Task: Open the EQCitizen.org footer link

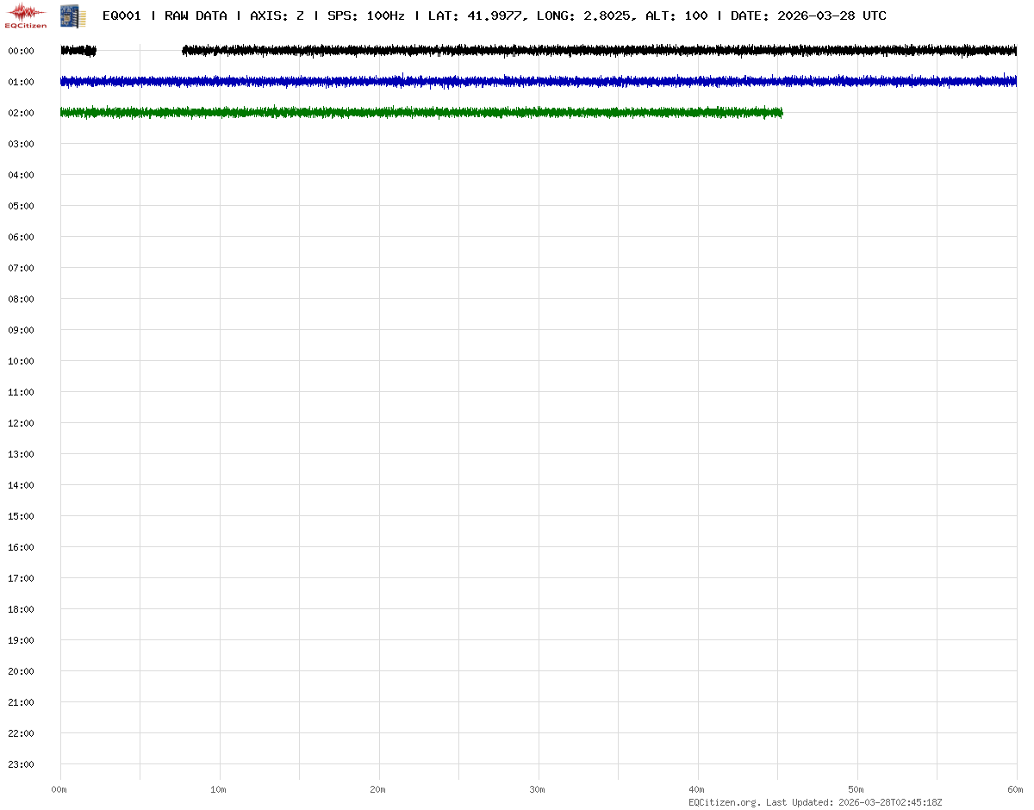Action: pos(723,802)
